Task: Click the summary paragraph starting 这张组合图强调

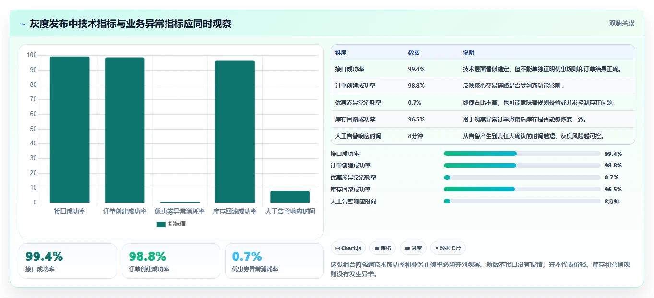Action: click(480, 270)
